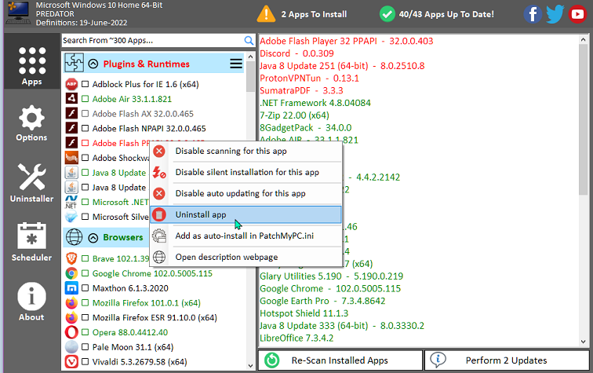Image resolution: width=593 pixels, height=373 pixels.
Task: Select Disable auto updating for this app
Action: (246, 193)
